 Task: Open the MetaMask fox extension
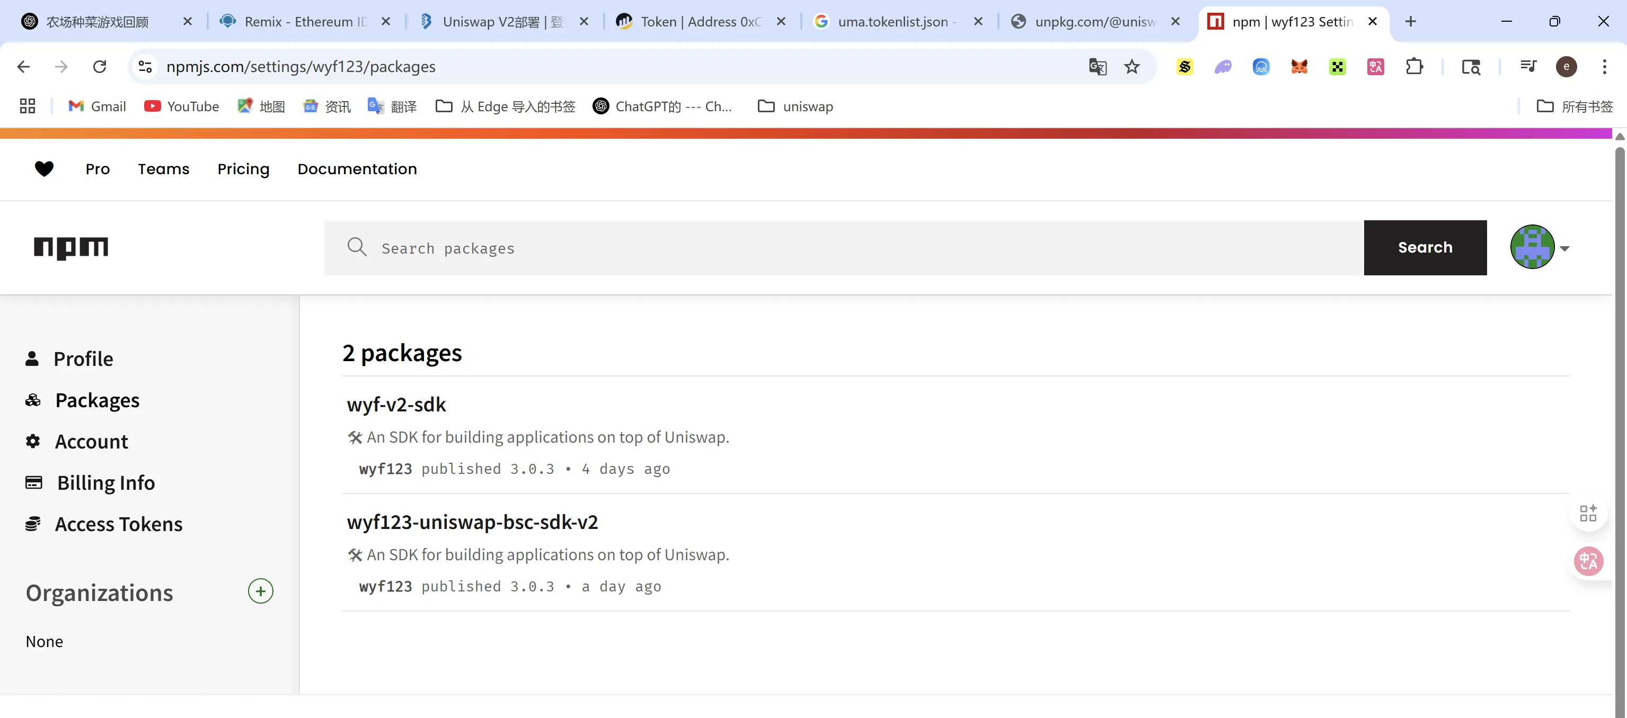(1298, 67)
